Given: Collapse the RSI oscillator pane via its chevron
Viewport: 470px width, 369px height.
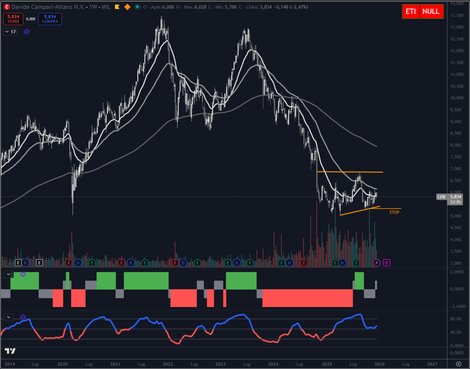Looking at the screenshot, I should (x=8, y=317).
